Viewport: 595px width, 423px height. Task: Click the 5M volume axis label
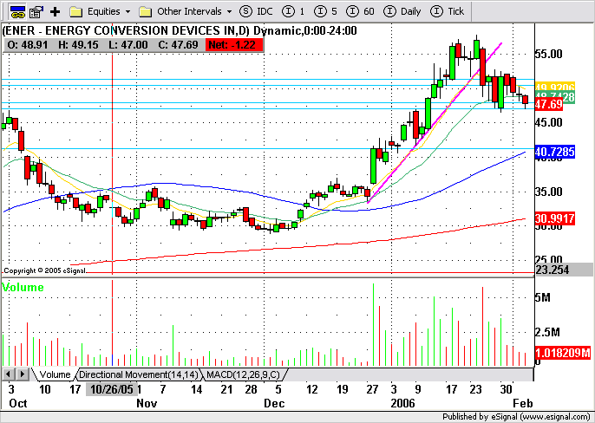click(x=543, y=297)
